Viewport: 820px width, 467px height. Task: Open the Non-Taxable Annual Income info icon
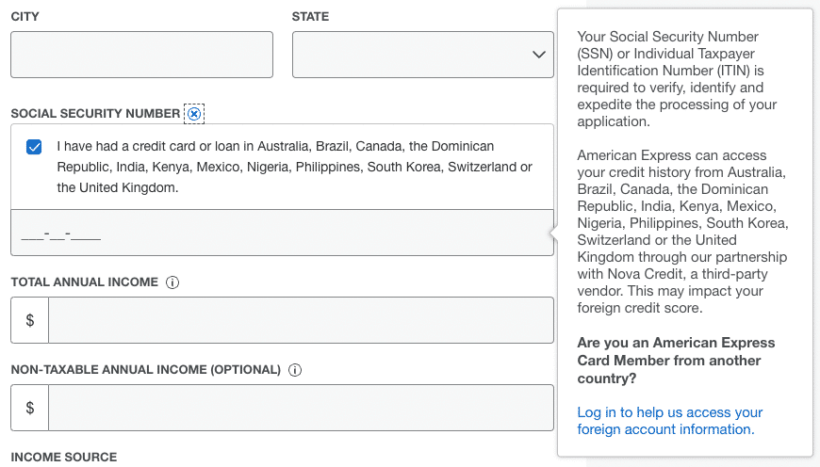tap(294, 370)
